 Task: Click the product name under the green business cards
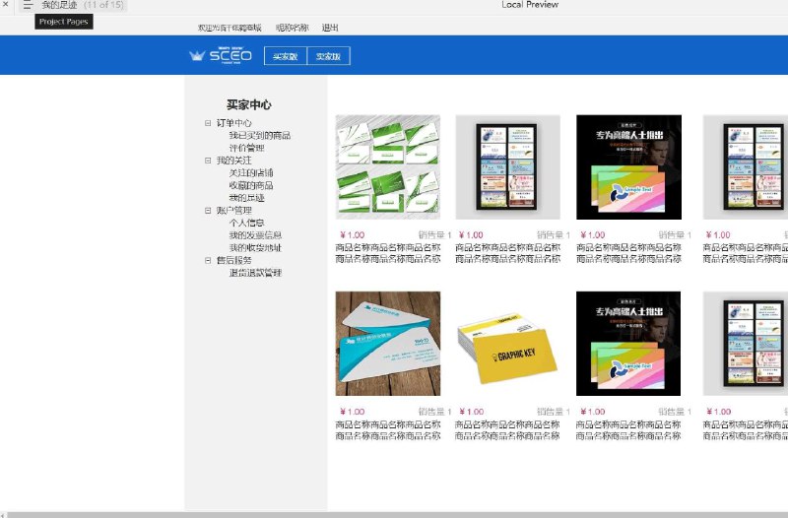[388, 253]
